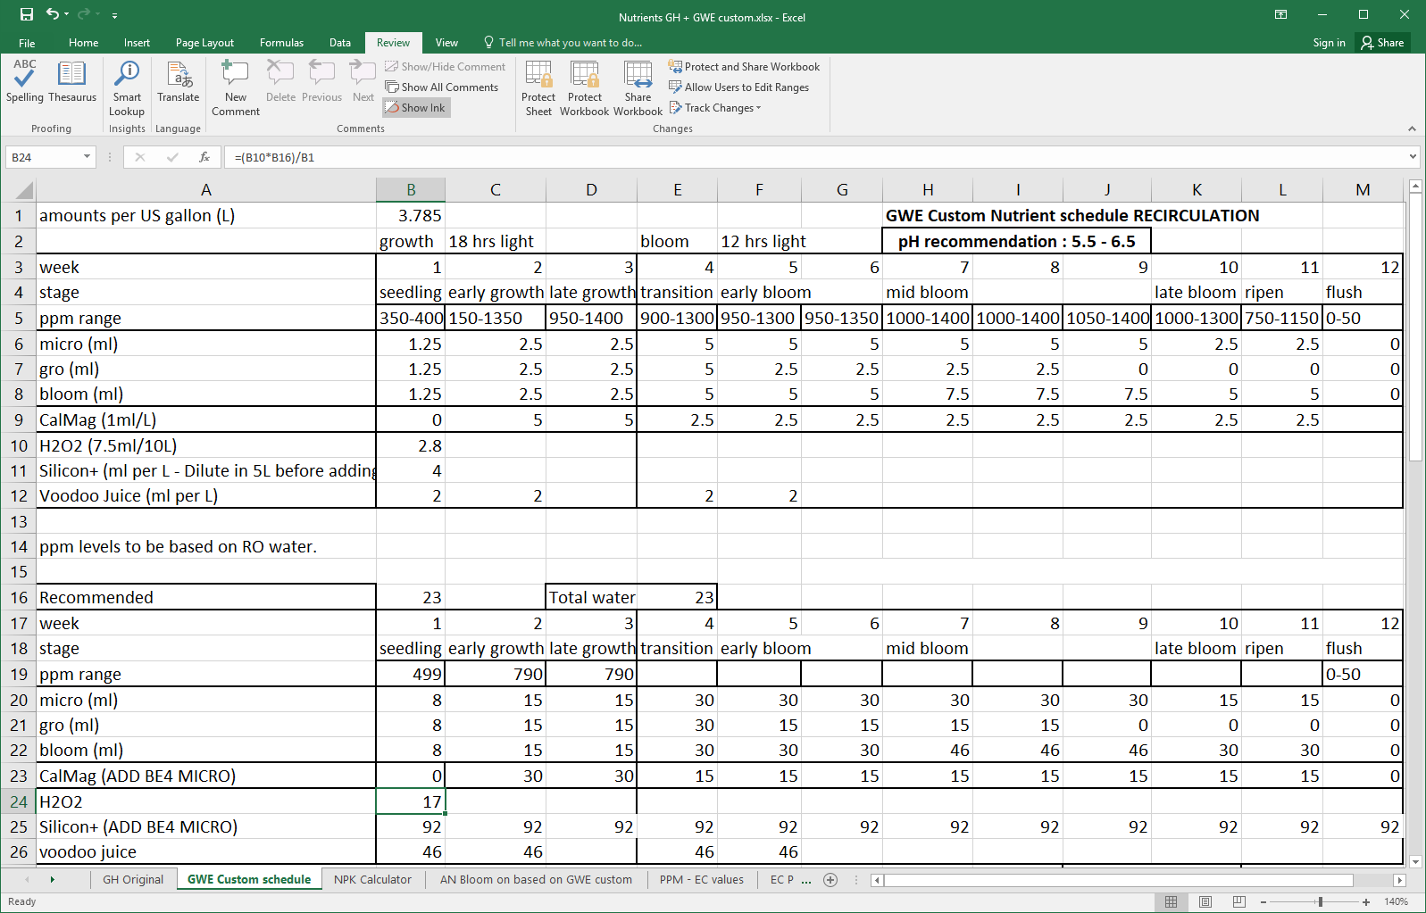Open Customize Quick Access Toolbar dropdown
The height and width of the screenshot is (913, 1426).
click(x=115, y=15)
